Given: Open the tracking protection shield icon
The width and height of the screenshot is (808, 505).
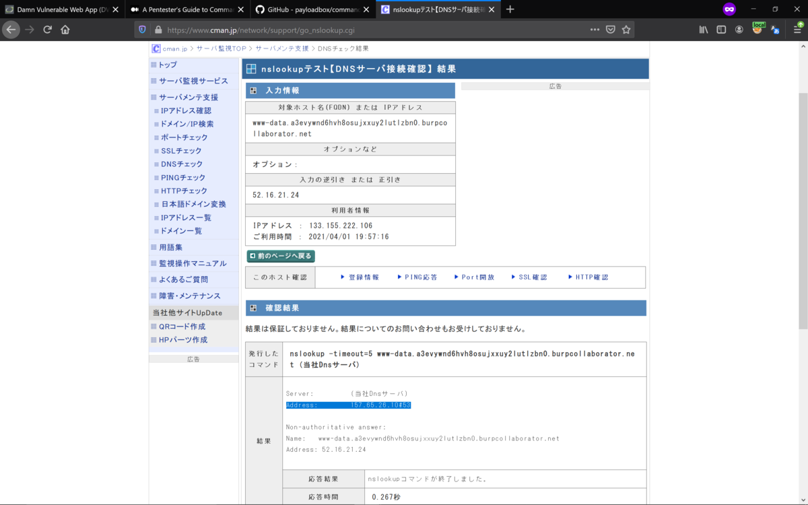Looking at the screenshot, I should click(142, 30).
